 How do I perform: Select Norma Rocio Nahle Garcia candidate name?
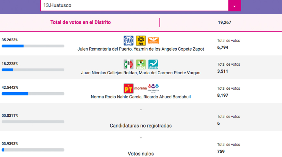tap(116, 97)
